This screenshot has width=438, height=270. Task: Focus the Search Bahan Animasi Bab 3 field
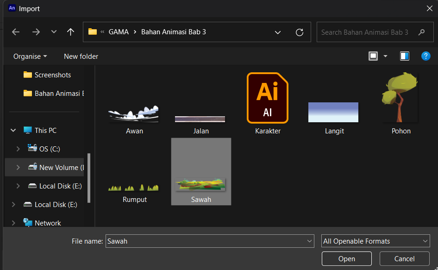[x=375, y=32]
